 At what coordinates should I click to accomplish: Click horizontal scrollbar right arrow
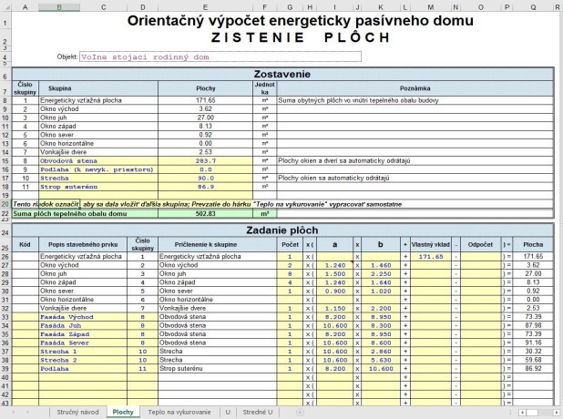(557, 412)
